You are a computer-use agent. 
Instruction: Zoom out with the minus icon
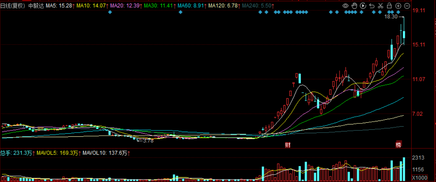tap(407, 6)
